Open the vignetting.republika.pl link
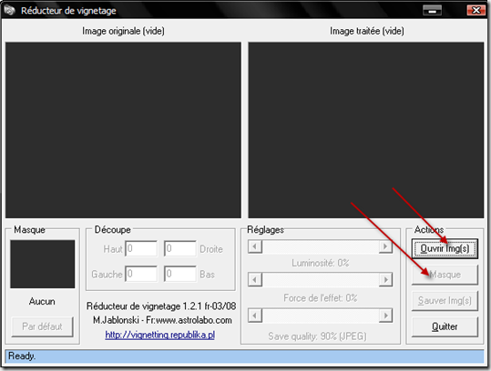Image resolution: width=491 pixels, height=371 pixels. [160, 335]
